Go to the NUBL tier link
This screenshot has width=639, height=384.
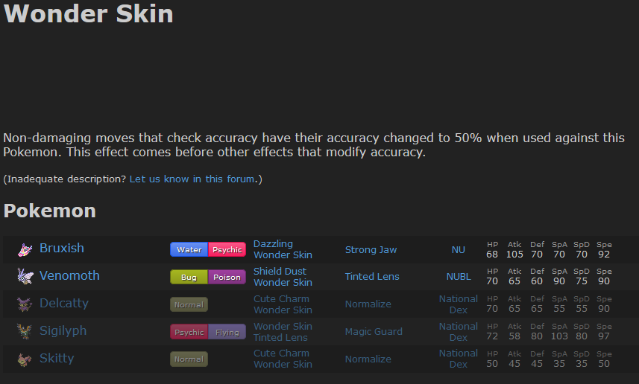pyautogui.click(x=459, y=277)
